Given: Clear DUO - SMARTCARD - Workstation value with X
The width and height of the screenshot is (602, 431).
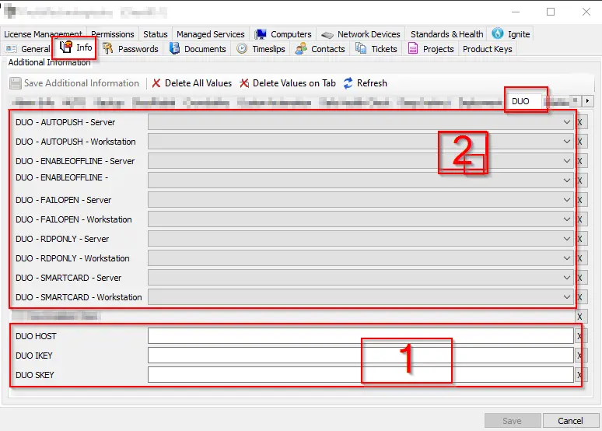Looking at the screenshot, I should pos(580,297).
